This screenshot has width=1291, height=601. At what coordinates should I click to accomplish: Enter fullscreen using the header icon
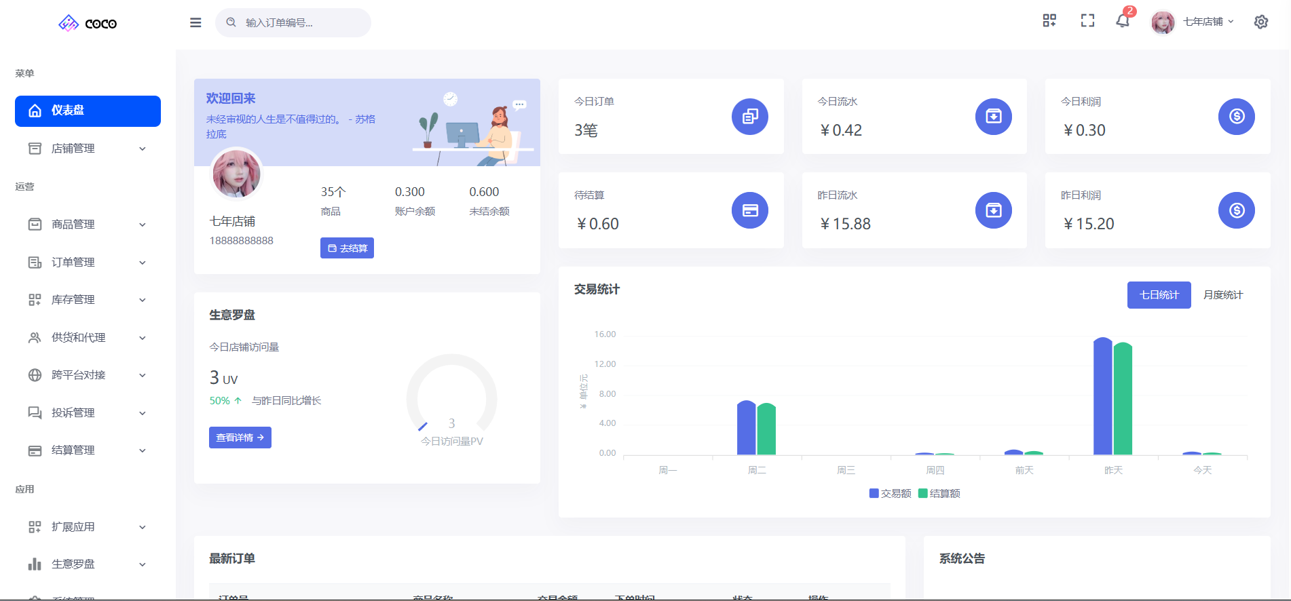pos(1087,21)
